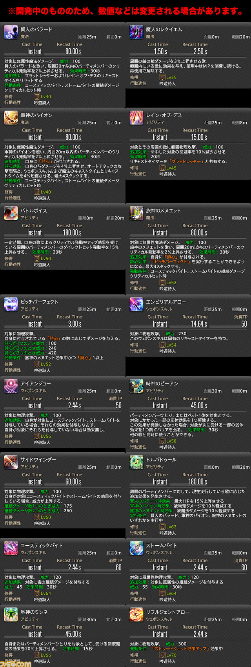Select the トルバドゥール ability icon
Screen dimensions: 251x667
coord(136,463)
